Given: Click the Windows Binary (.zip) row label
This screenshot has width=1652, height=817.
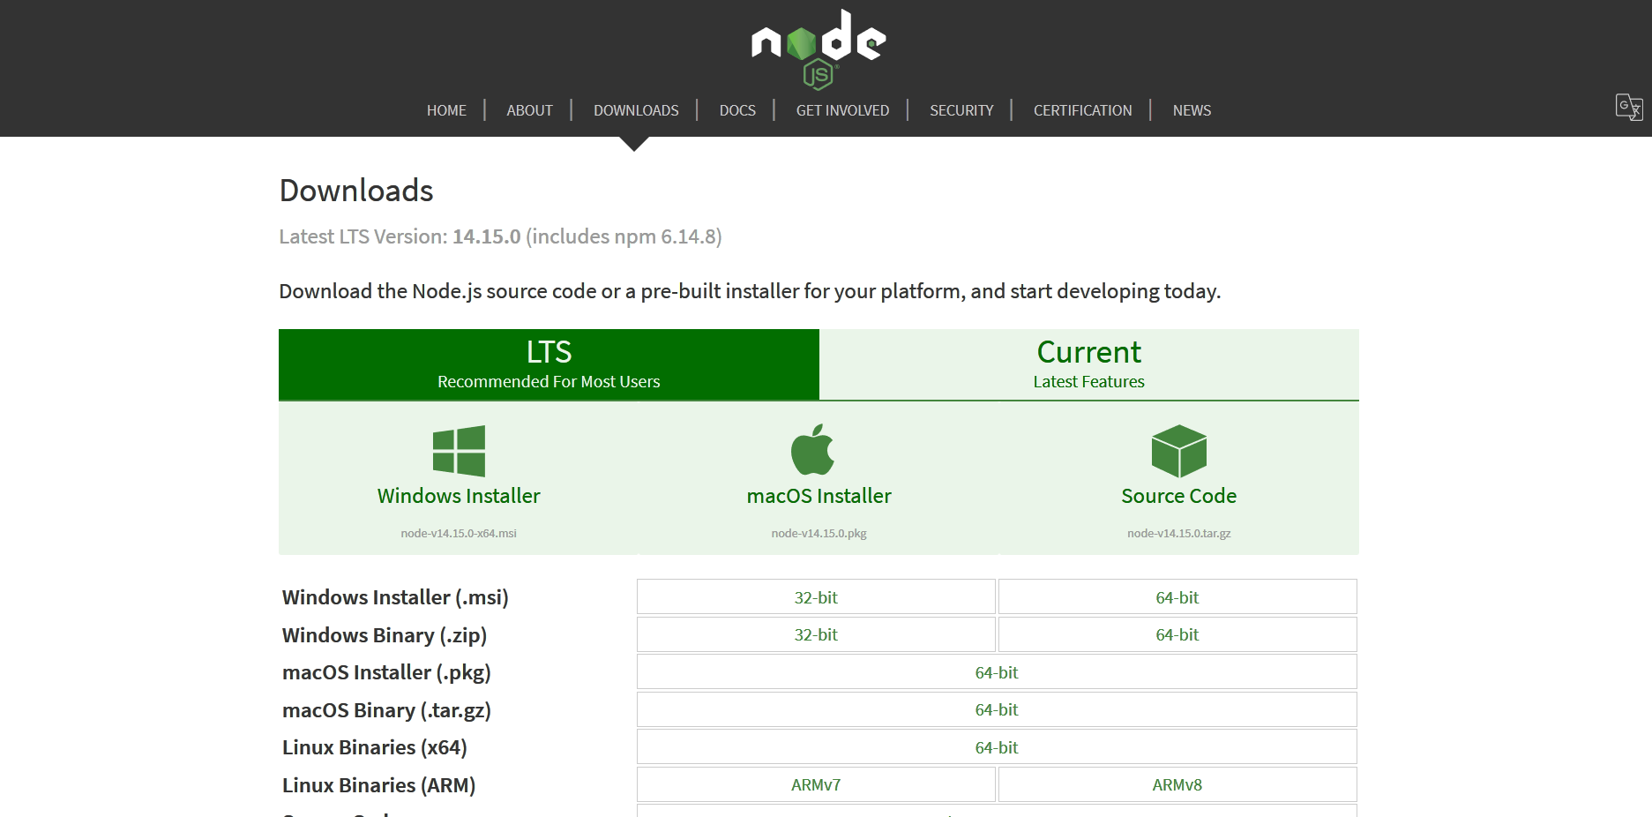Looking at the screenshot, I should click(x=385, y=635).
